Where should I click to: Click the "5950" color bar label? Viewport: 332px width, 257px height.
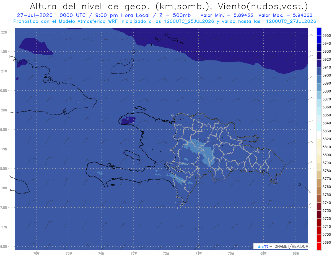coord(327,35)
